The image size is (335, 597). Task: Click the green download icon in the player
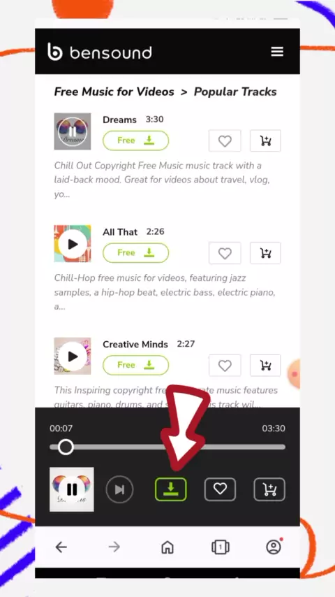(x=171, y=489)
